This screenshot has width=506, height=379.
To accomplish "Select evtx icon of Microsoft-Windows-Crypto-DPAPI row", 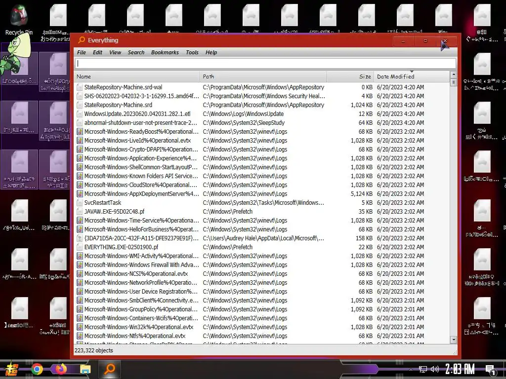I will [80, 149].
